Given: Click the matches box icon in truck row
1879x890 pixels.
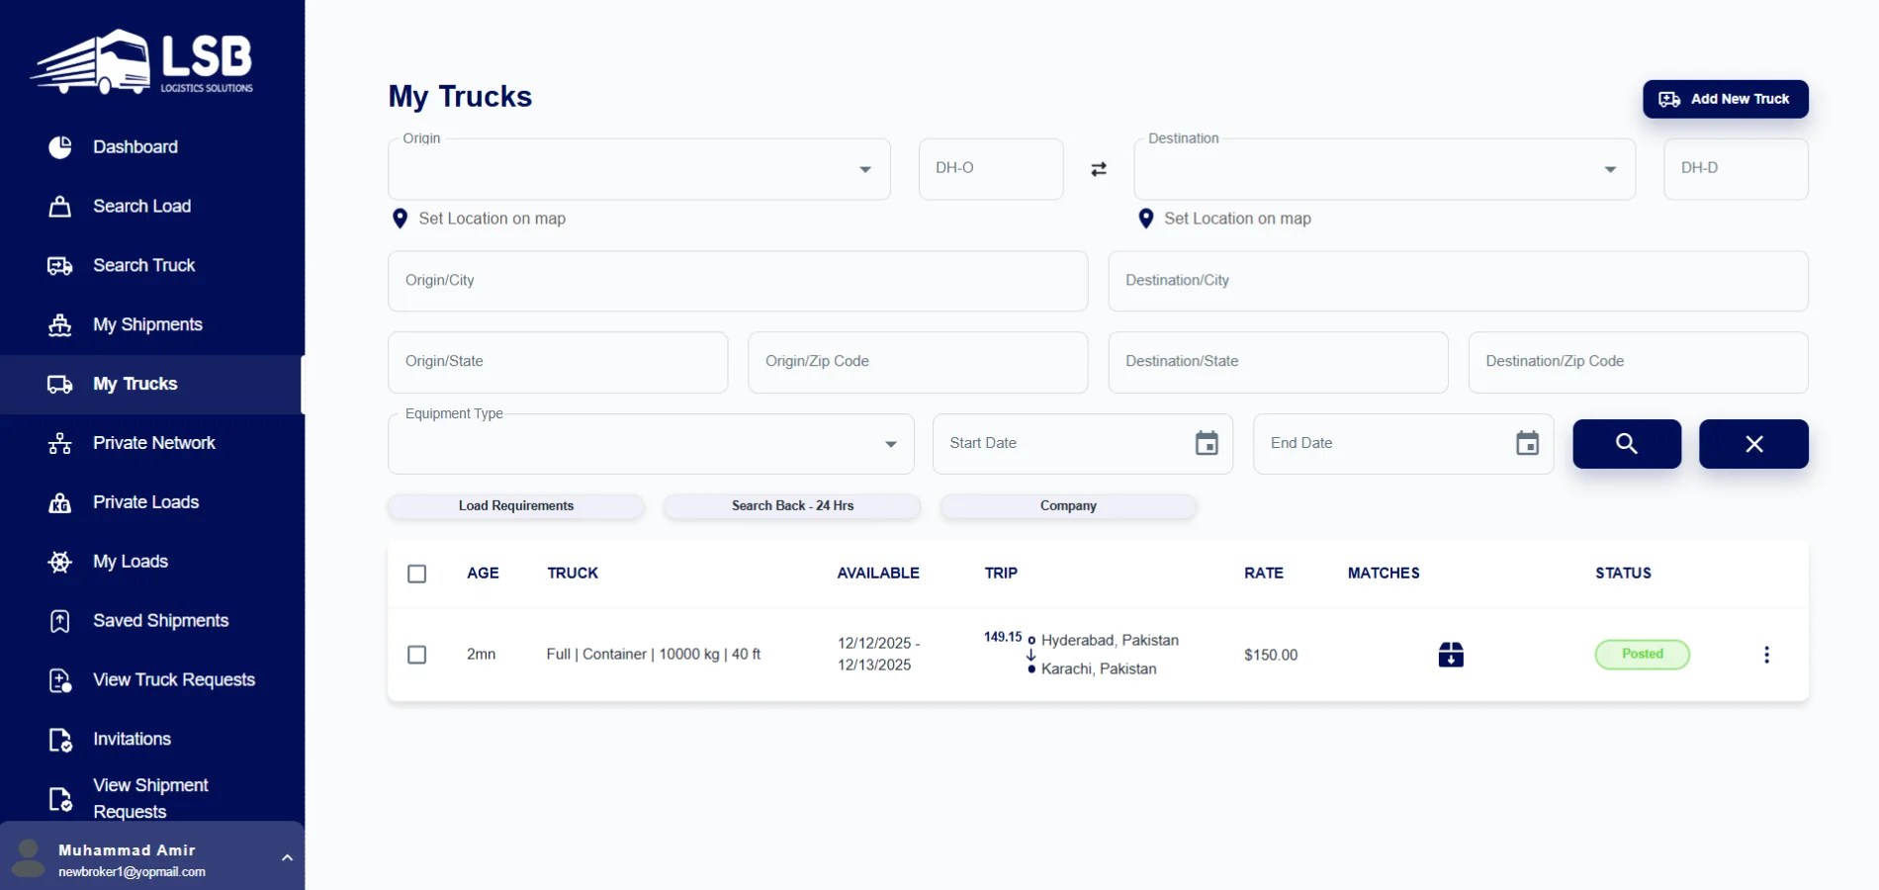Looking at the screenshot, I should [1450, 655].
